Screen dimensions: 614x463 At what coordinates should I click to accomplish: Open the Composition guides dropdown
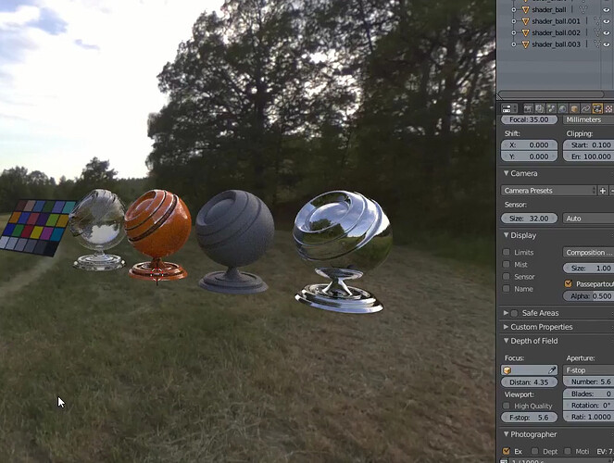coord(588,253)
